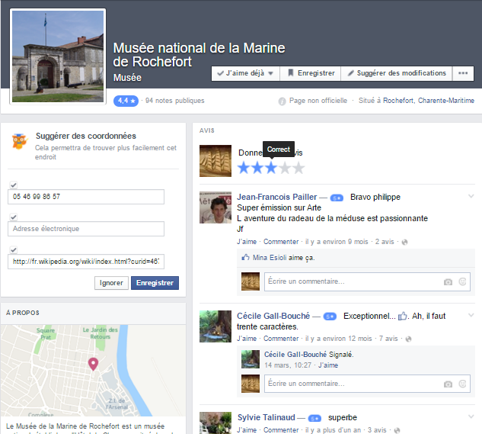Click Suggérer des modifications button
Viewport: 482px width, 434px height.
397,73
